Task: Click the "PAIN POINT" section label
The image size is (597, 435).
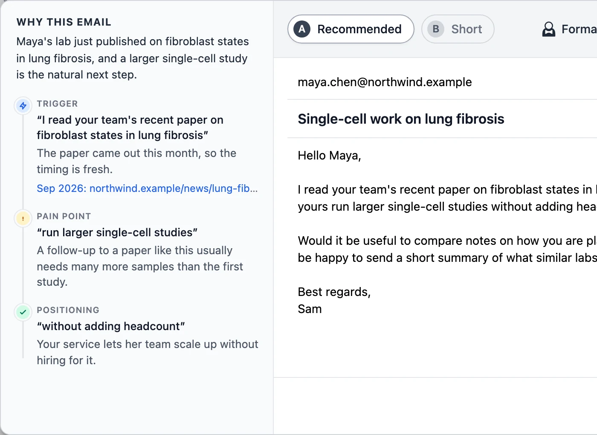Action: click(x=64, y=216)
